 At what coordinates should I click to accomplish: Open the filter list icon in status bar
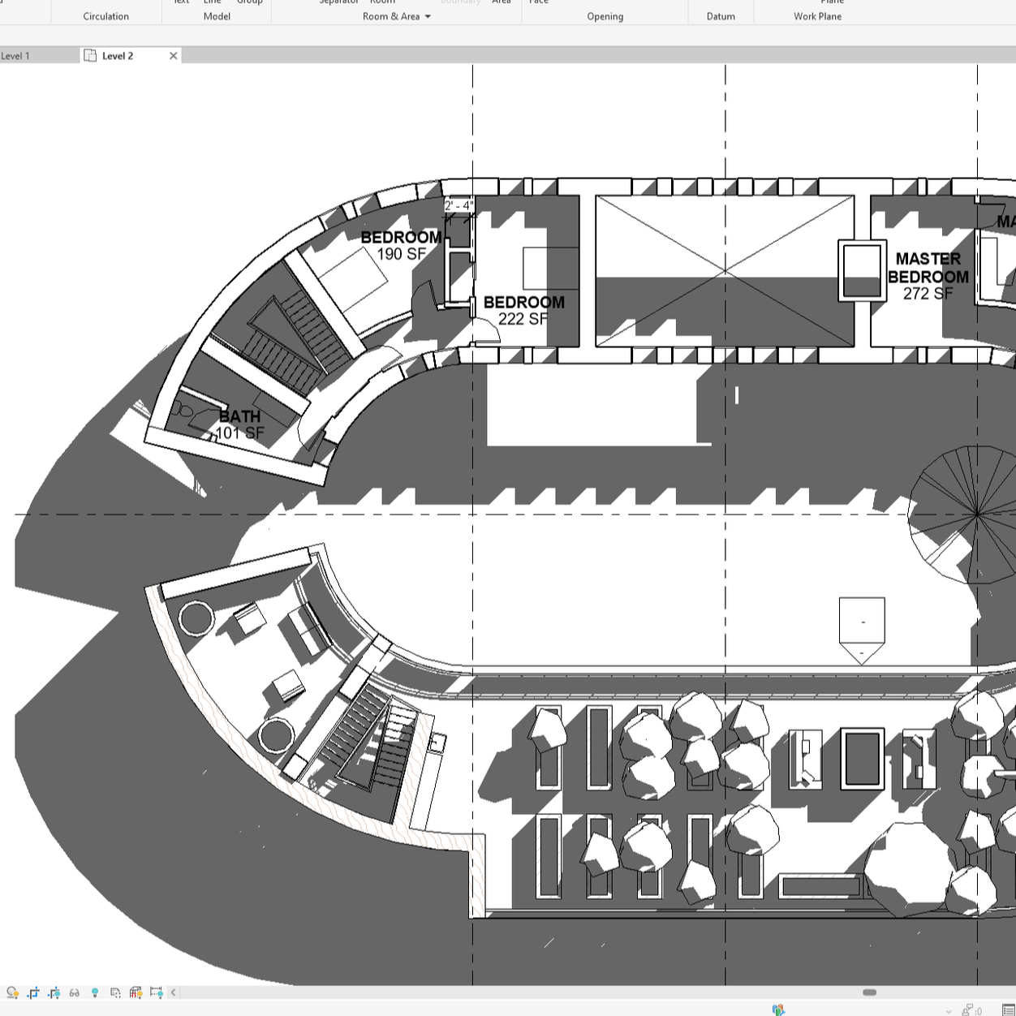coord(1009,1010)
